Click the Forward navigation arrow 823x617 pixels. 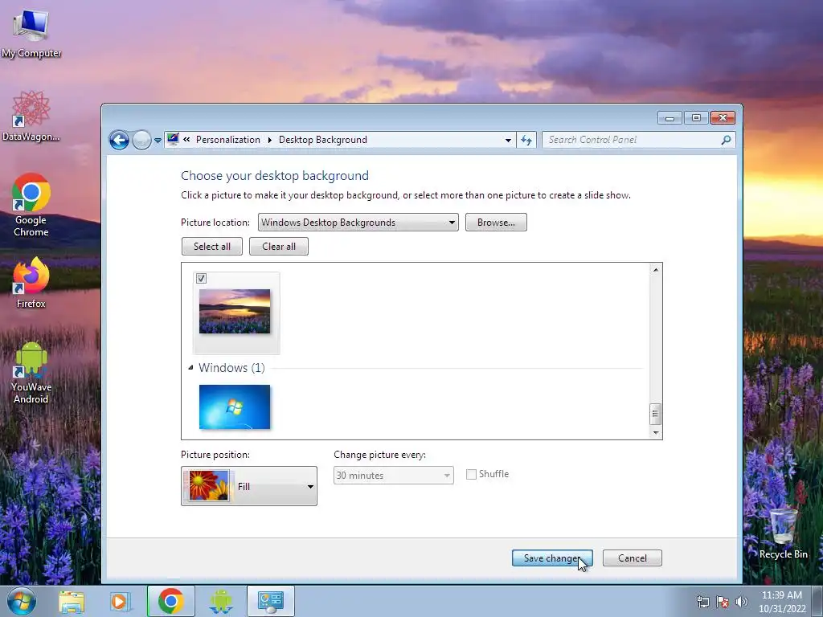pyautogui.click(x=141, y=140)
